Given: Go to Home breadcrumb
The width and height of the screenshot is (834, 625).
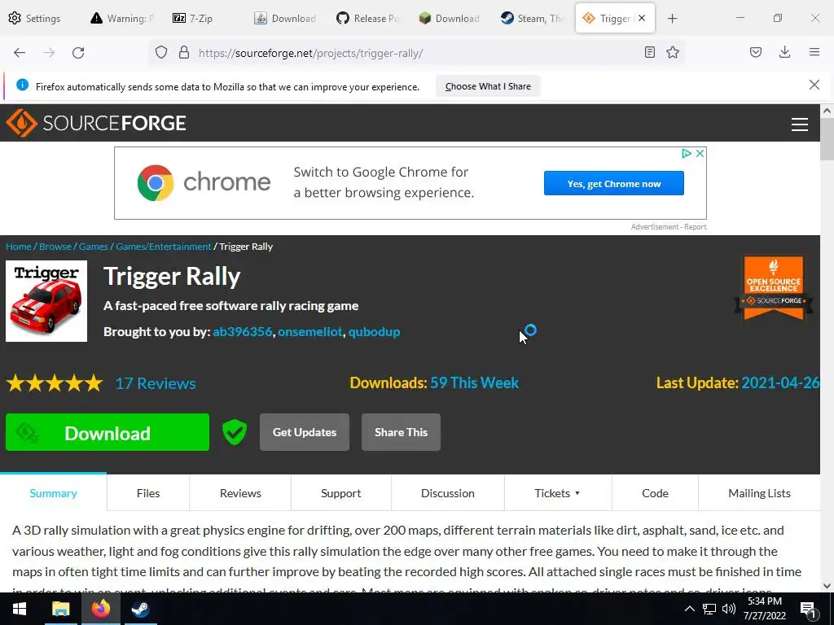Looking at the screenshot, I should point(19,247).
